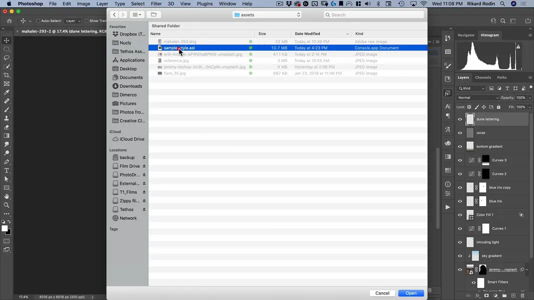Pick the Eyedropper tool
The height and width of the screenshot is (300, 534).
click(6, 92)
